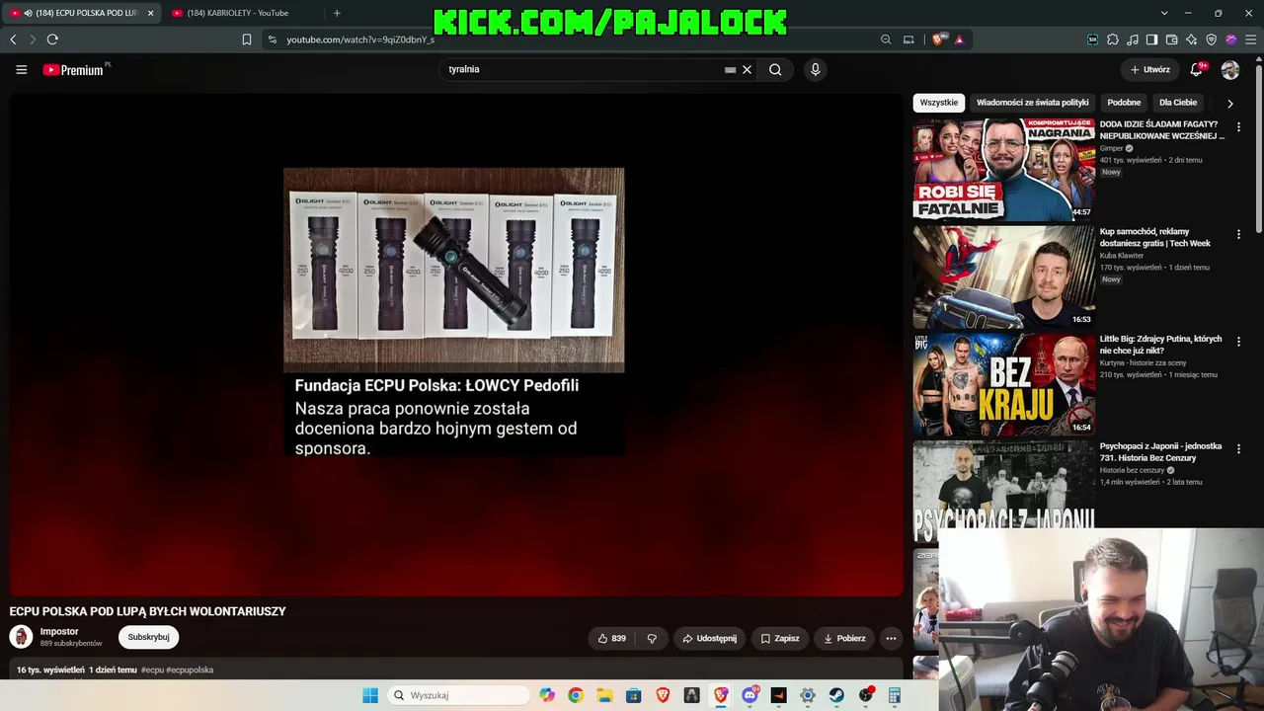
Task: Start voice search with the microphone
Action: (x=815, y=69)
